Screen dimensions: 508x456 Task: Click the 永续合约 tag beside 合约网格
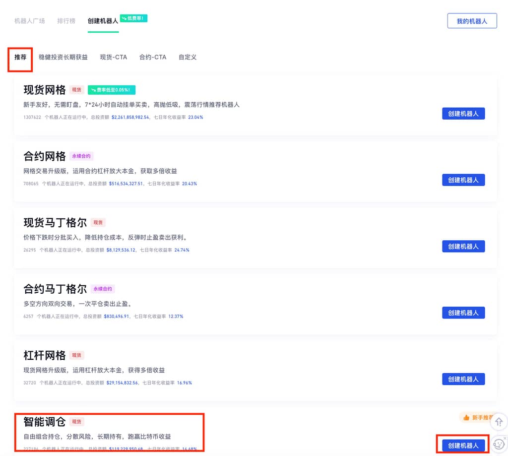click(x=82, y=156)
